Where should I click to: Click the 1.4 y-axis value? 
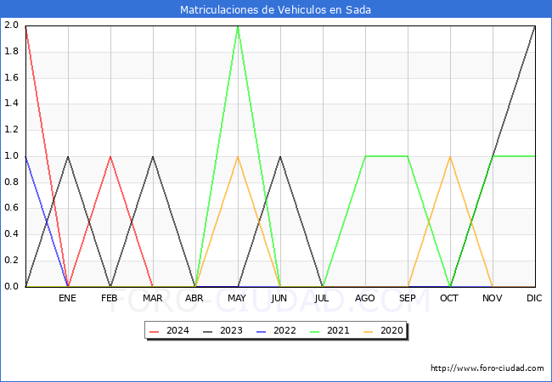[11, 104]
